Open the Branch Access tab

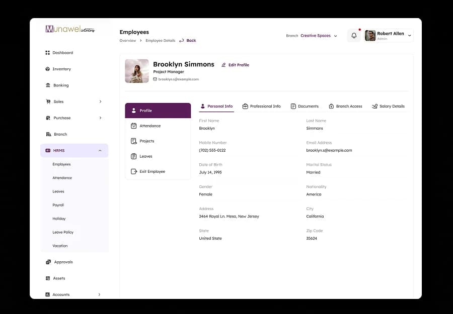point(345,106)
